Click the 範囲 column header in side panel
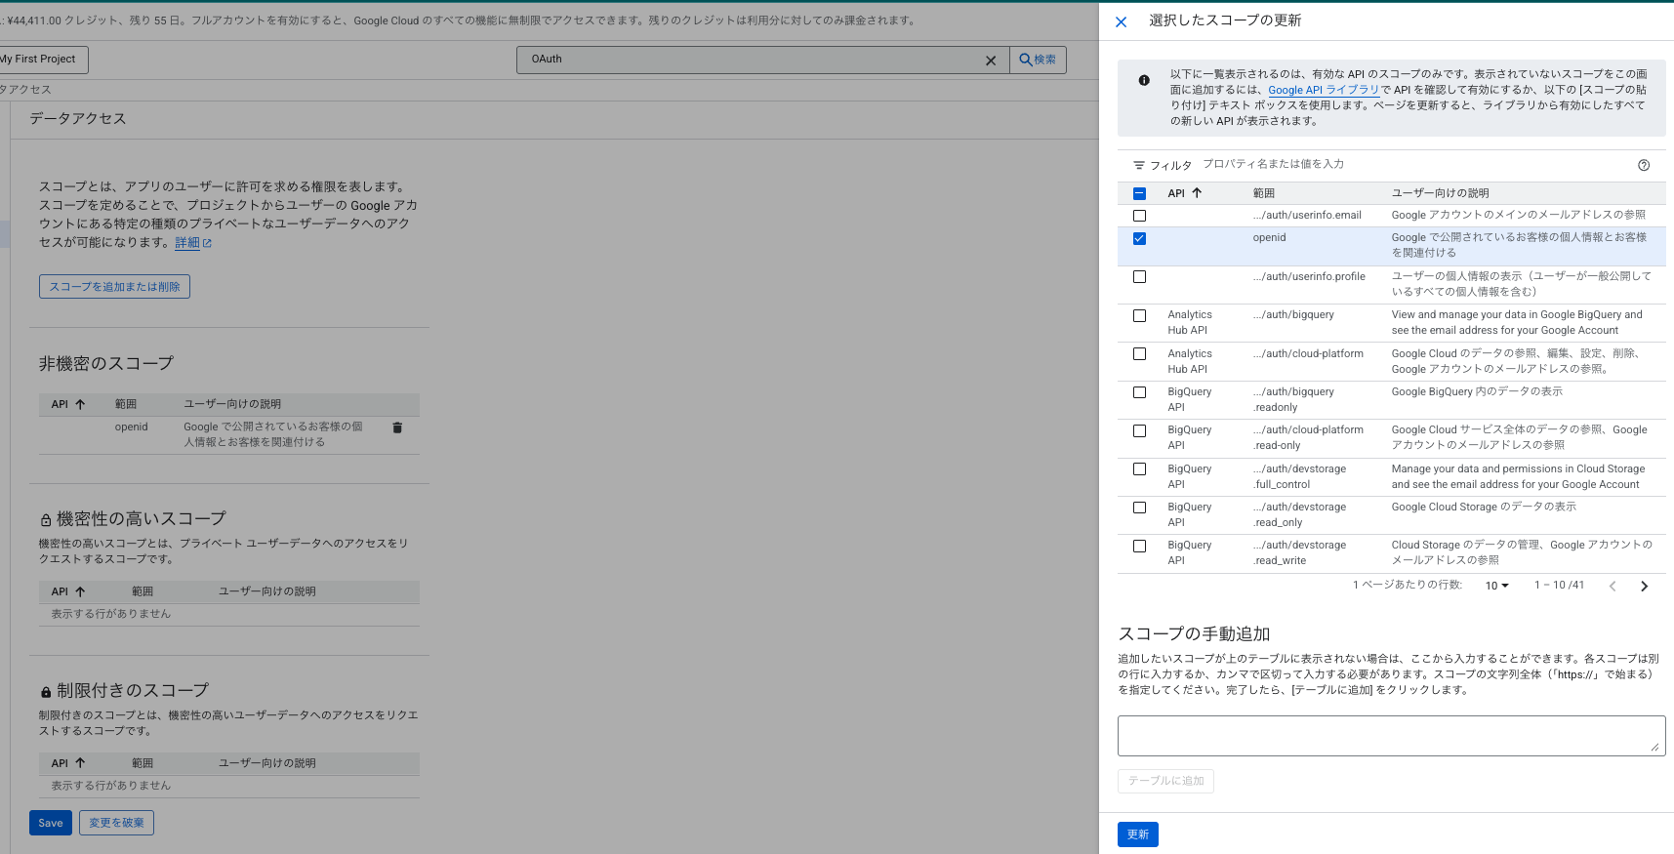The width and height of the screenshot is (1674, 854). [x=1264, y=193]
